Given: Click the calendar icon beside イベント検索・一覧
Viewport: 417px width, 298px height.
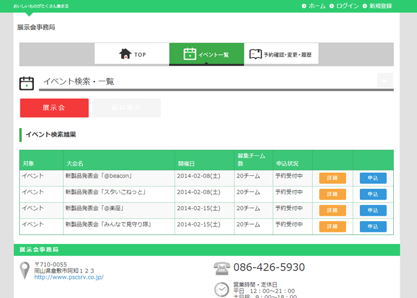Looking at the screenshot, I should click(x=26, y=82).
